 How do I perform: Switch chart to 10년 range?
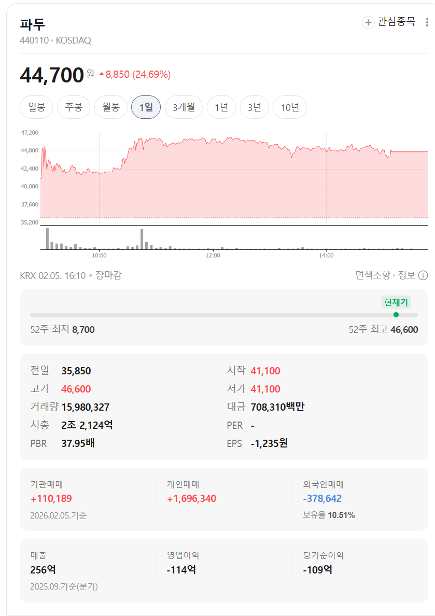[290, 107]
